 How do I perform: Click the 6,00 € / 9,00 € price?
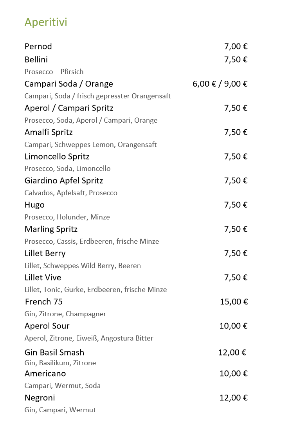tap(220, 84)
